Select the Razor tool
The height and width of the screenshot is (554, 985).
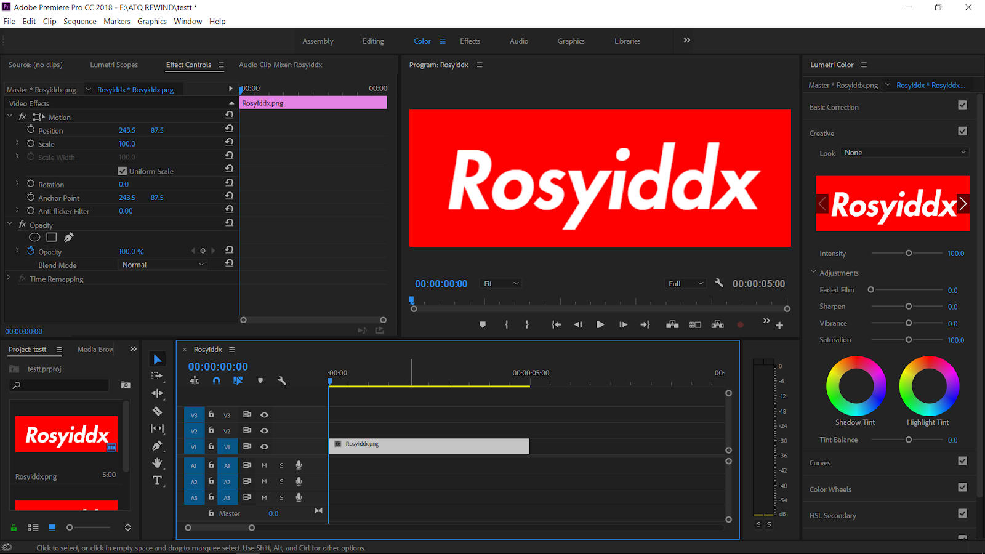pyautogui.click(x=157, y=411)
